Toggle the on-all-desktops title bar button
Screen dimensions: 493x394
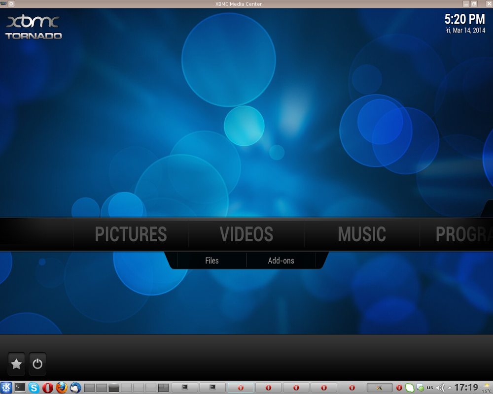11,4
